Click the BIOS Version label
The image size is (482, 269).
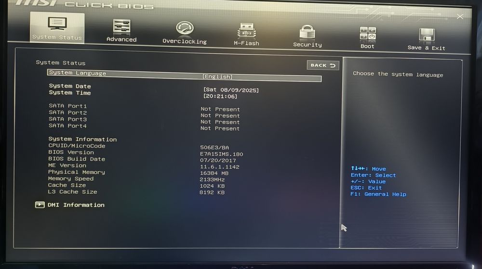click(71, 152)
